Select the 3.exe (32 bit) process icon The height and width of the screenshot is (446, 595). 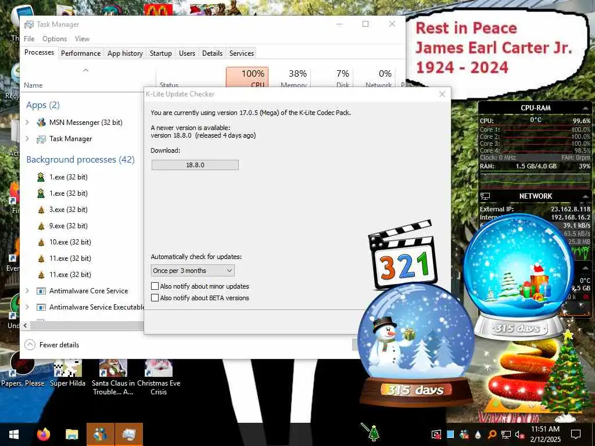[41, 209]
